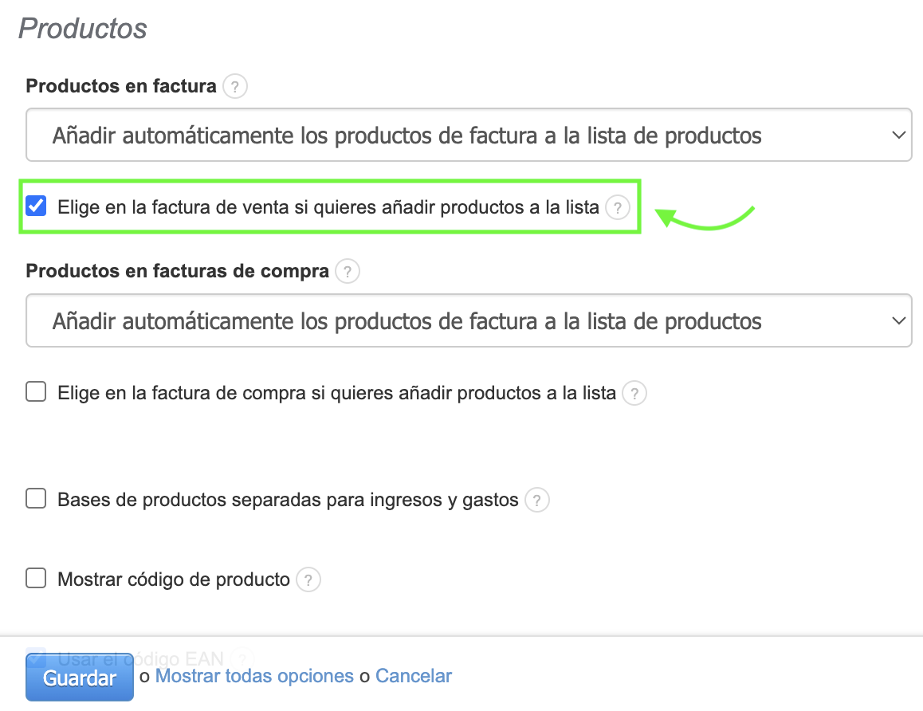The height and width of the screenshot is (711, 923).
Task: Uncheck Elige en la factura de venta checkbox
Action: [36, 206]
